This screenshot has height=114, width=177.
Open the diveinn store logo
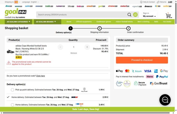9,6
